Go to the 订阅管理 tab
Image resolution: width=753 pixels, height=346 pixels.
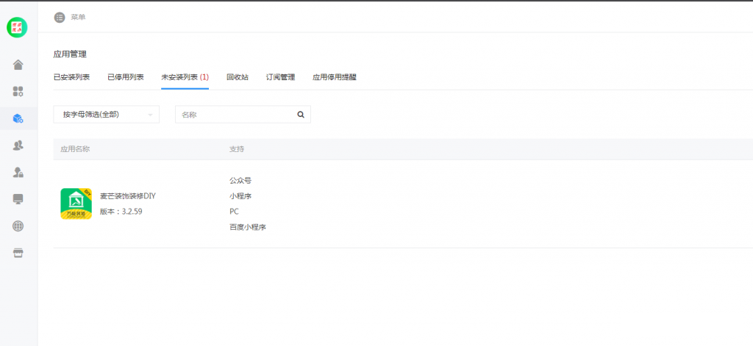[x=280, y=77]
